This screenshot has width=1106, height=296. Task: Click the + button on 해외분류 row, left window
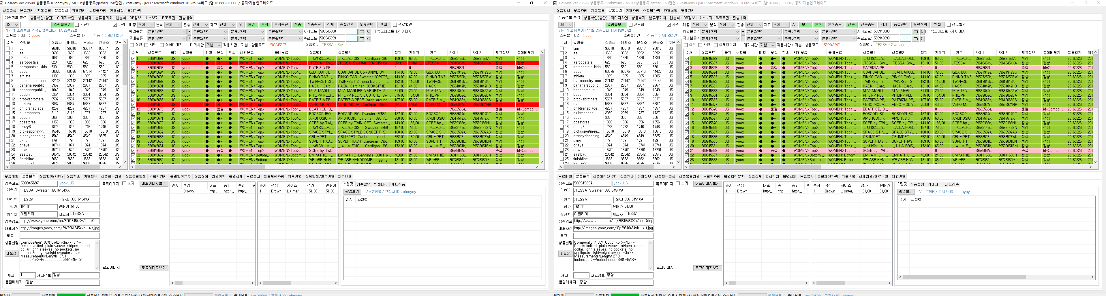pos(189,32)
